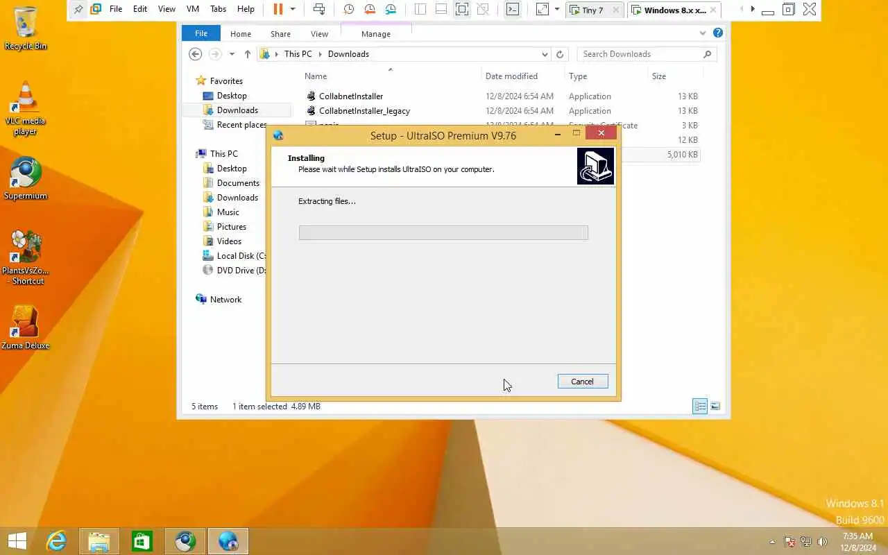The height and width of the screenshot is (555, 888).
Task: Click the Search Downloads field
Action: click(647, 54)
